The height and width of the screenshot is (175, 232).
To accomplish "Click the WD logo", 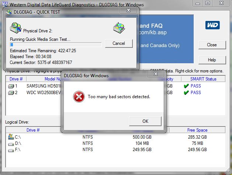I will click(212, 25).
